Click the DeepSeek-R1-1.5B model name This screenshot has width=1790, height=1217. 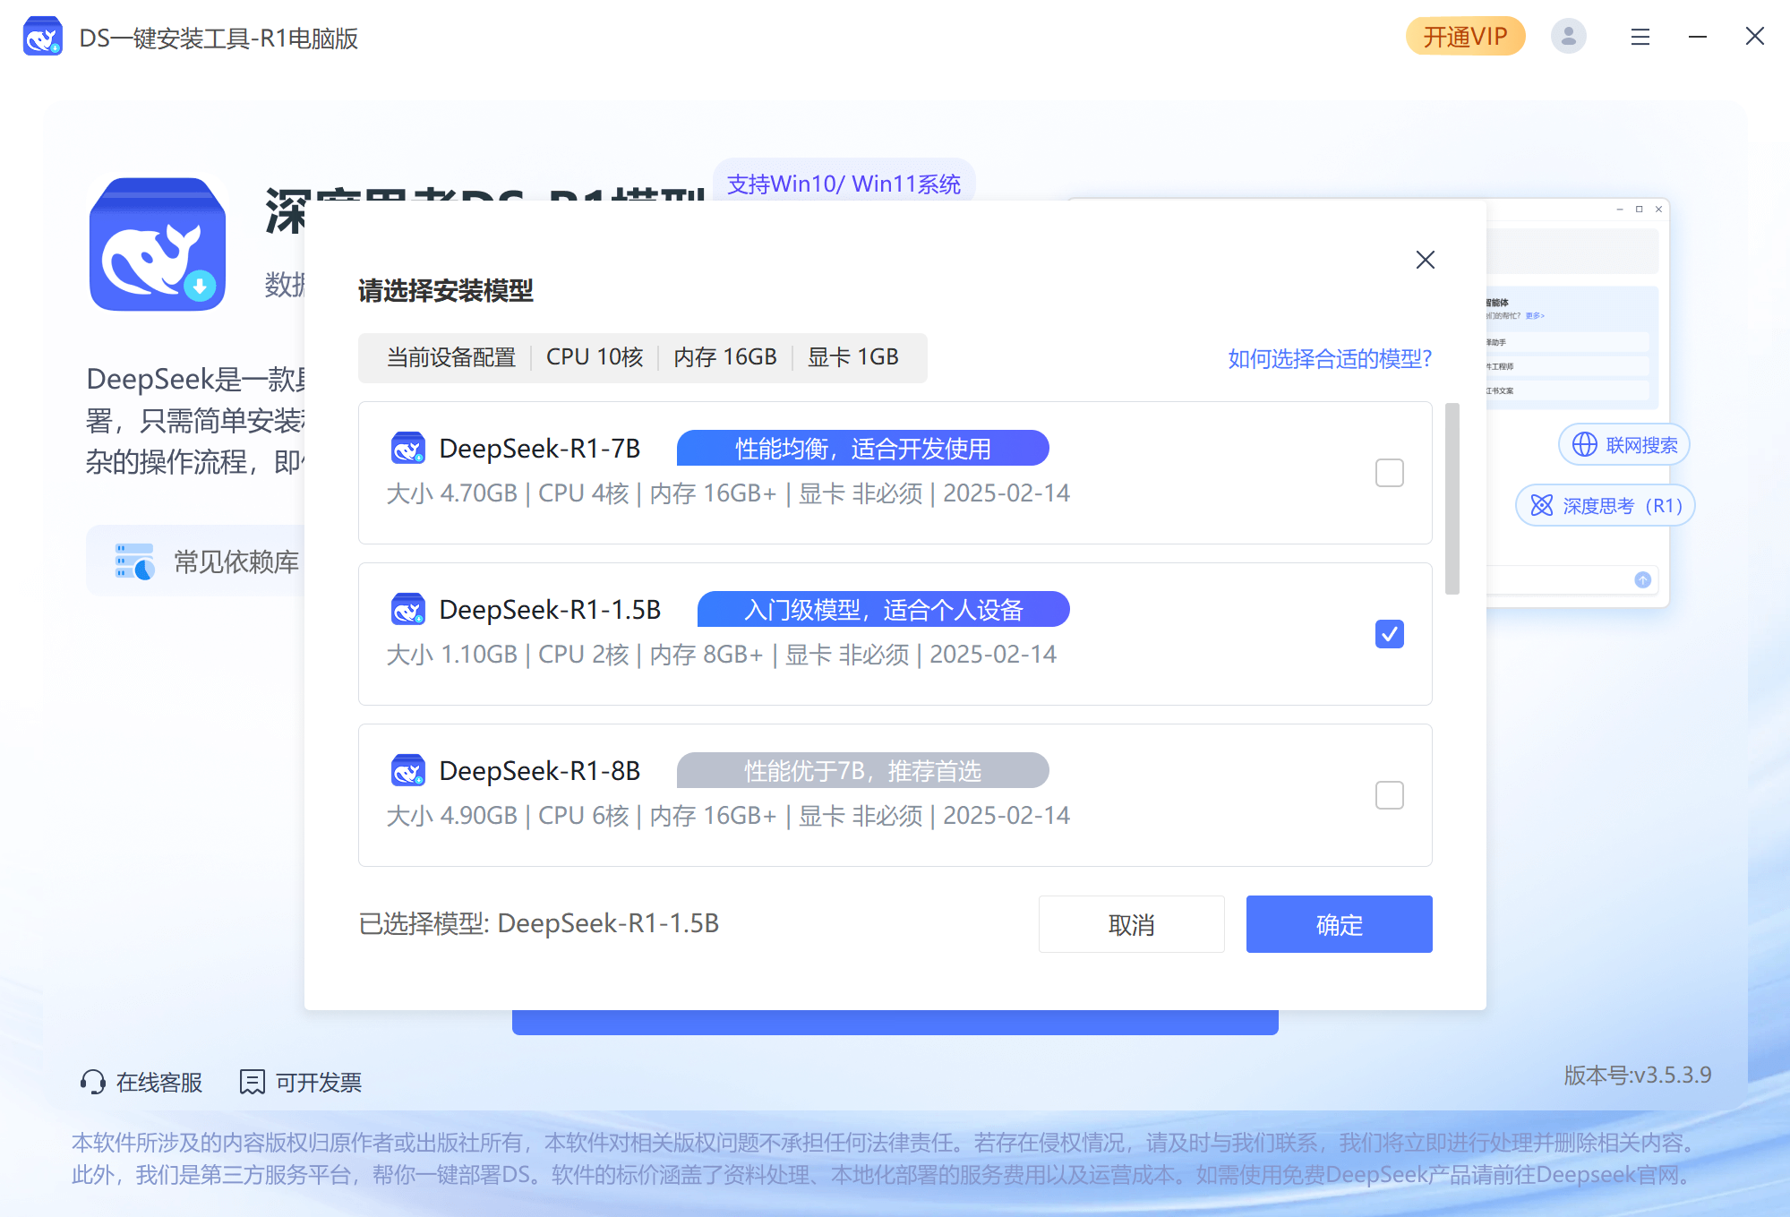[550, 609]
